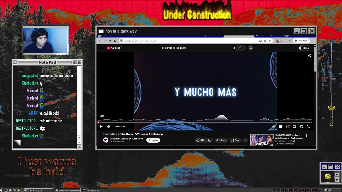Play the YouTube video
The width and height of the screenshot is (342, 192).
pyautogui.click(x=101, y=127)
